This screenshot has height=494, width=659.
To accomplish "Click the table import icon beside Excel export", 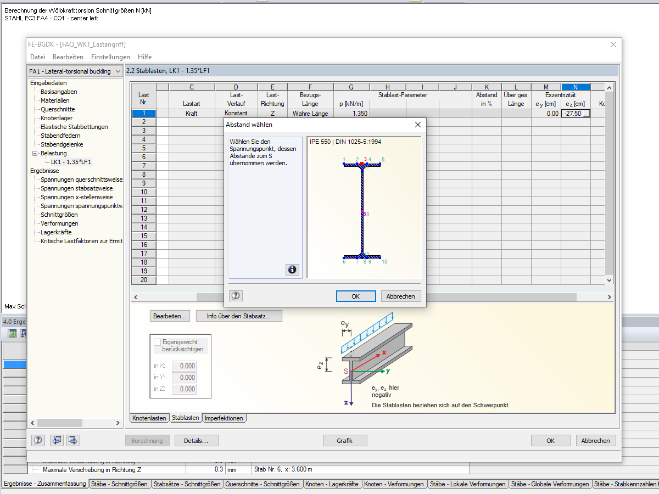I will pyautogui.click(x=23, y=333).
